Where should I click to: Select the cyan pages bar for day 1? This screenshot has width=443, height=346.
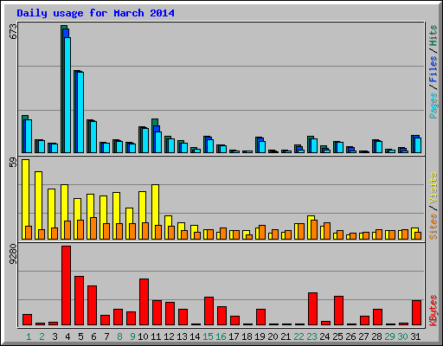coord(29,136)
